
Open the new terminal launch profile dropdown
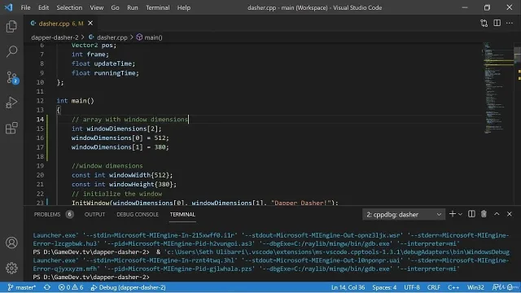tap(460, 214)
